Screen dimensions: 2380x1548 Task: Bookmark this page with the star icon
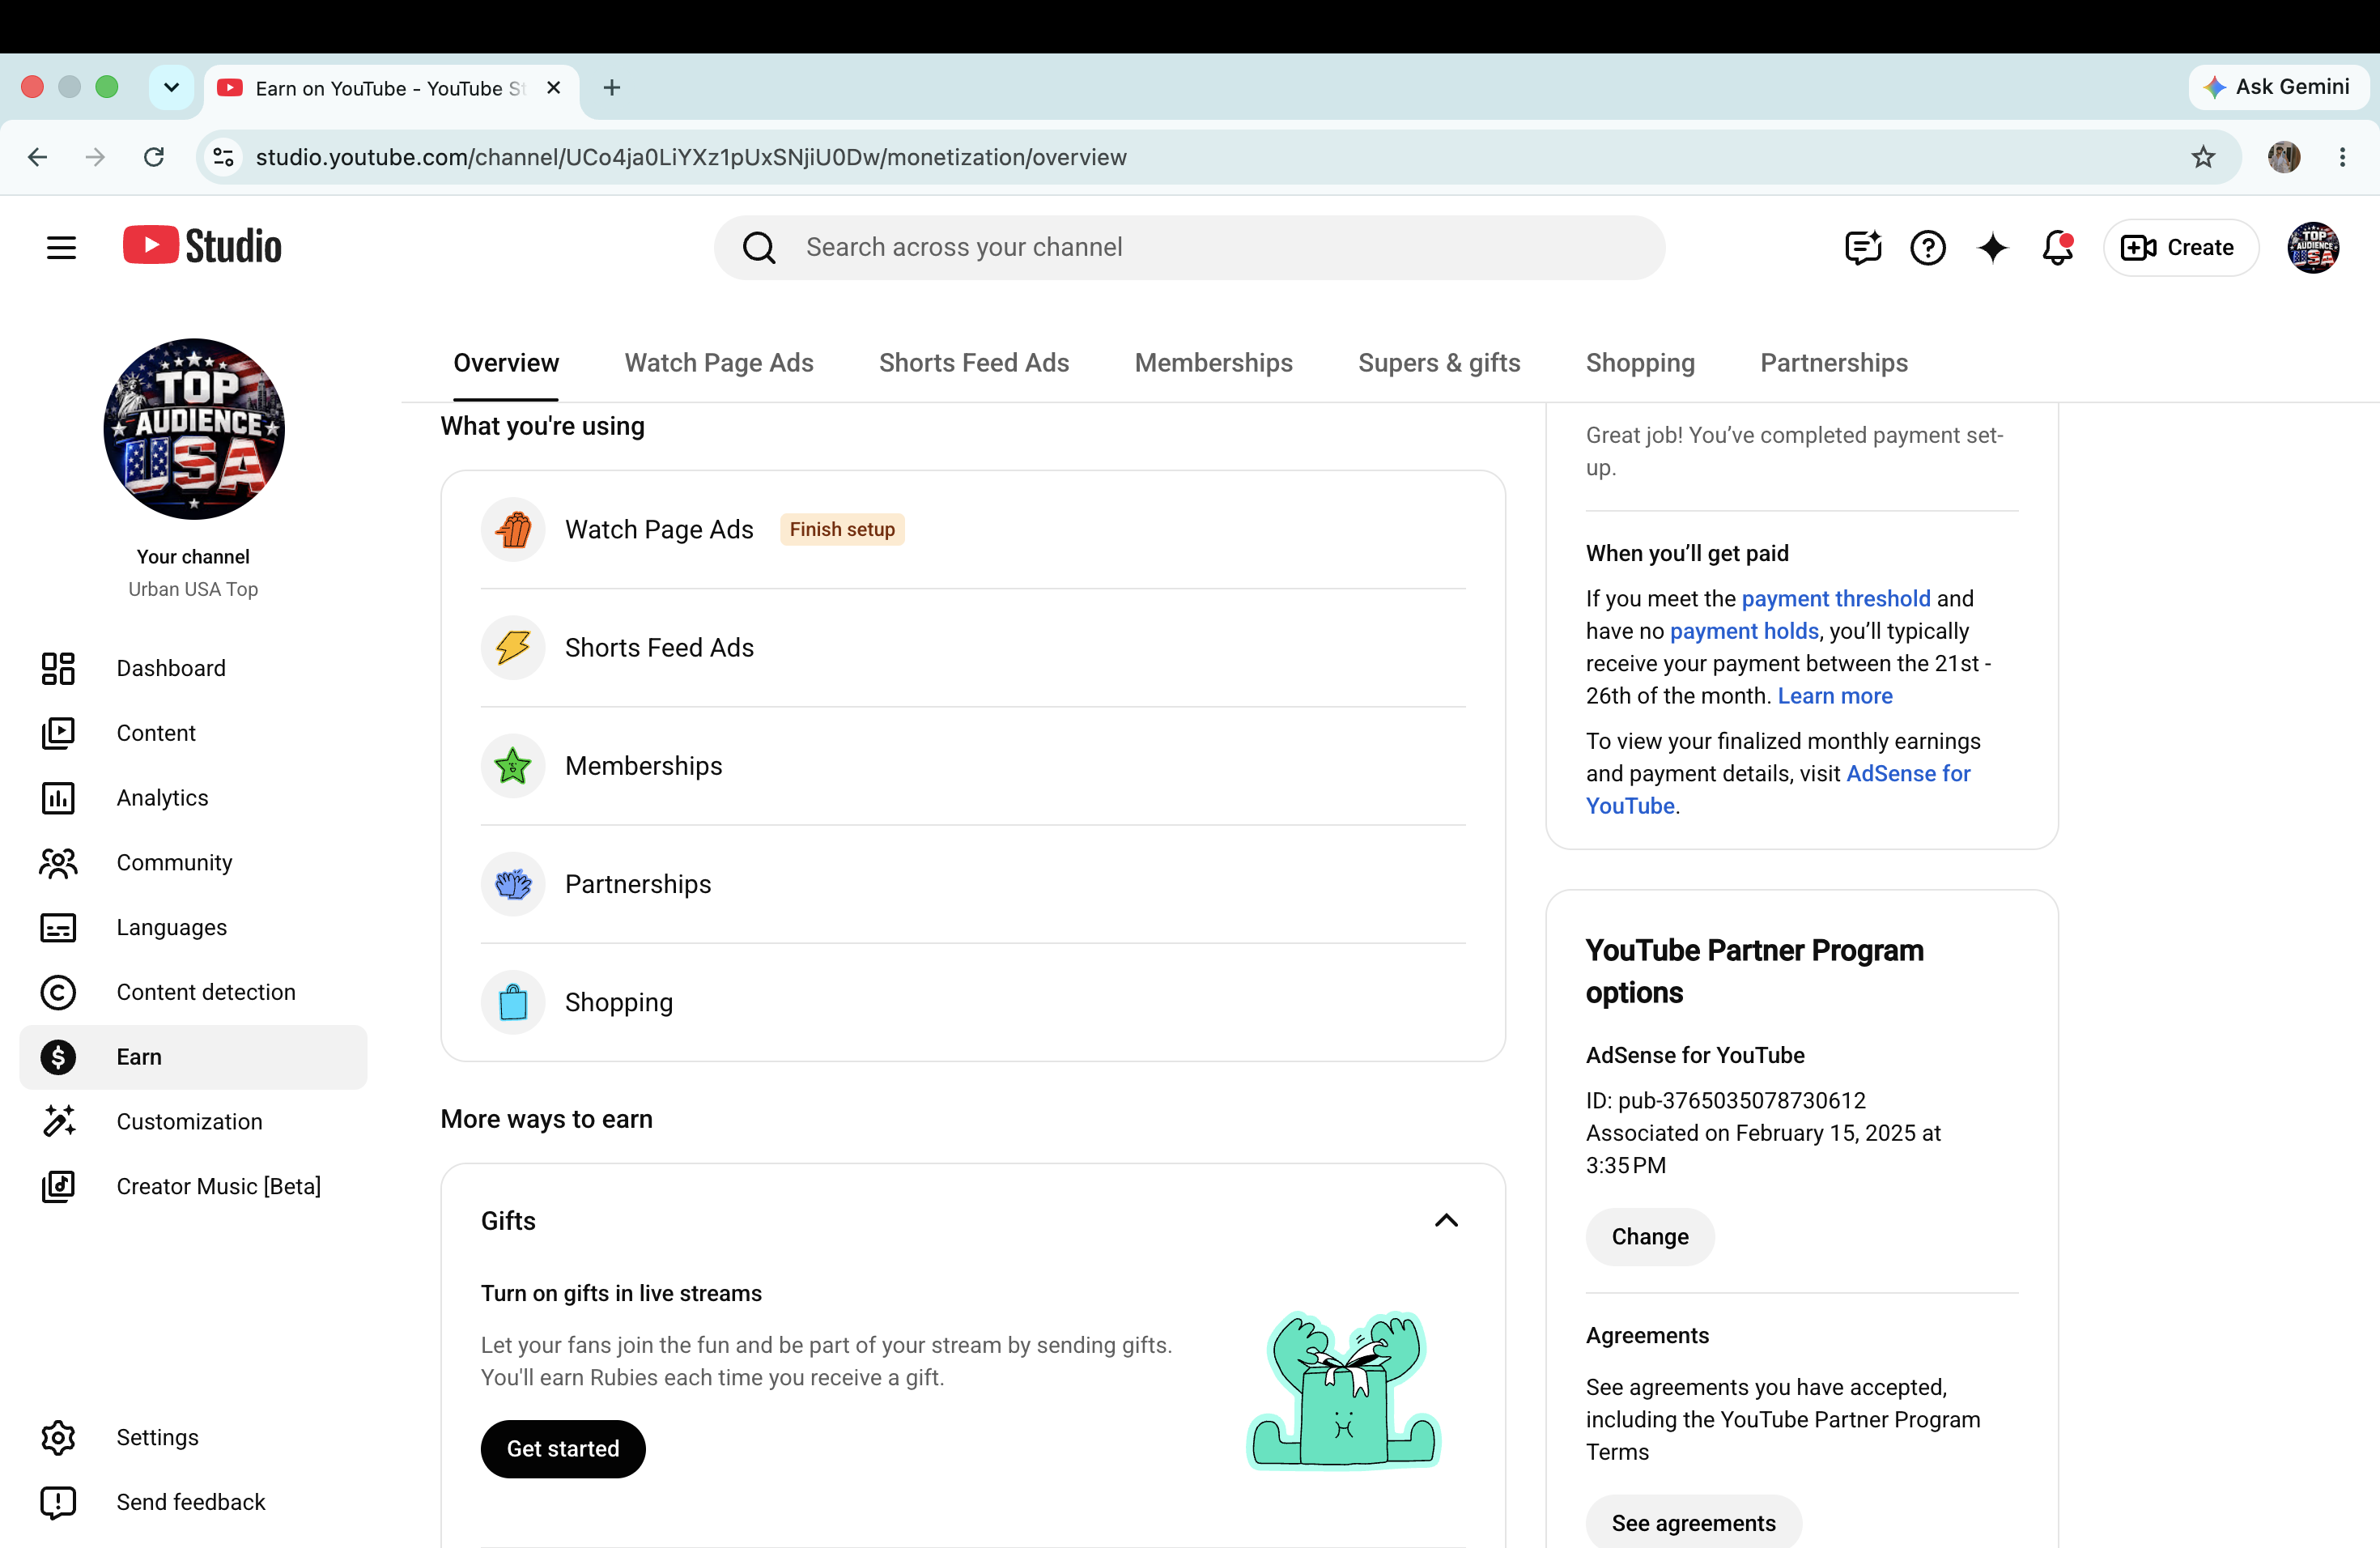click(x=2203, y=157)
